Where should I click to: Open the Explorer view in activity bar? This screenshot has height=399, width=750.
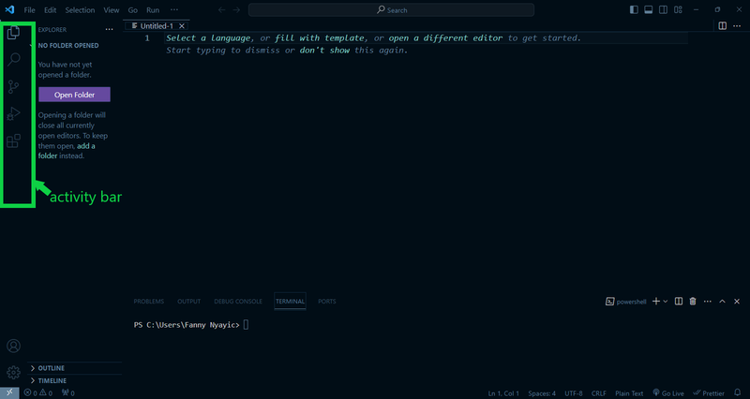click(x=13, y=33)
